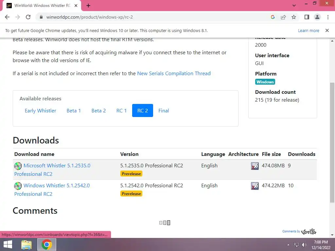Image resolution: width=335 pixels, height=251 pixels.
Task: Expand the tab search chevron
Action: tap(294, 6)
